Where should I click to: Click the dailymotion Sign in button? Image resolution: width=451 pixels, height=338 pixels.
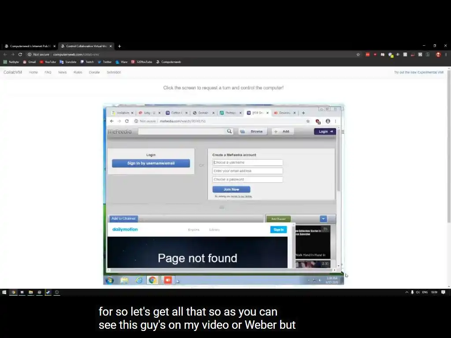point(278,229)
